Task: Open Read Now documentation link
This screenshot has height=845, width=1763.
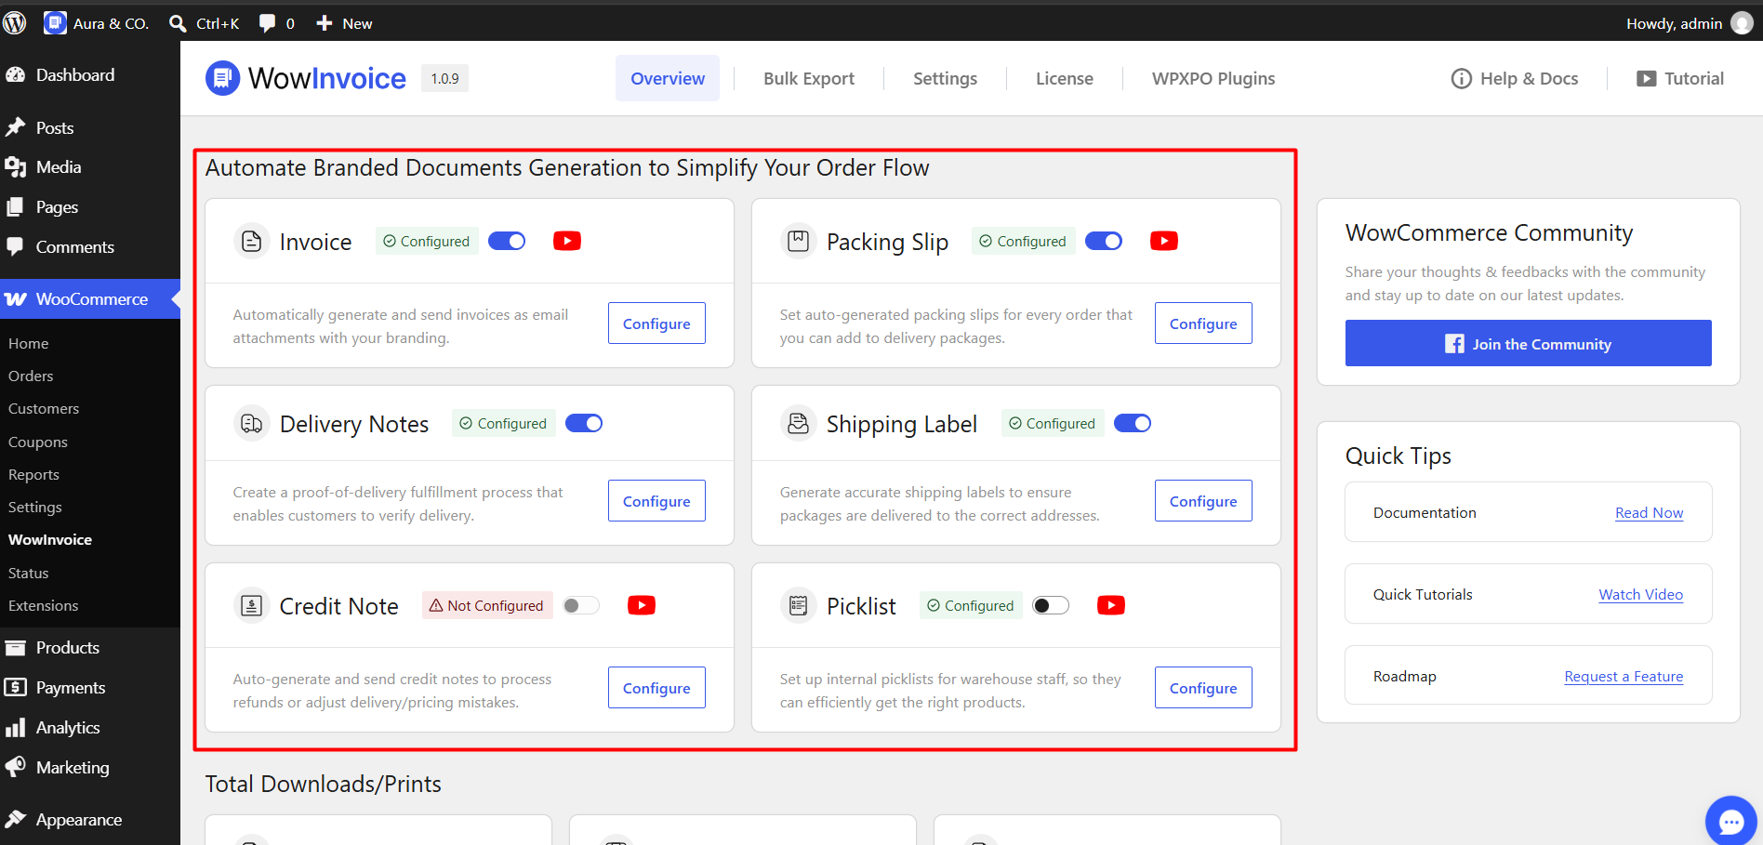Action: click(1649, 513)
